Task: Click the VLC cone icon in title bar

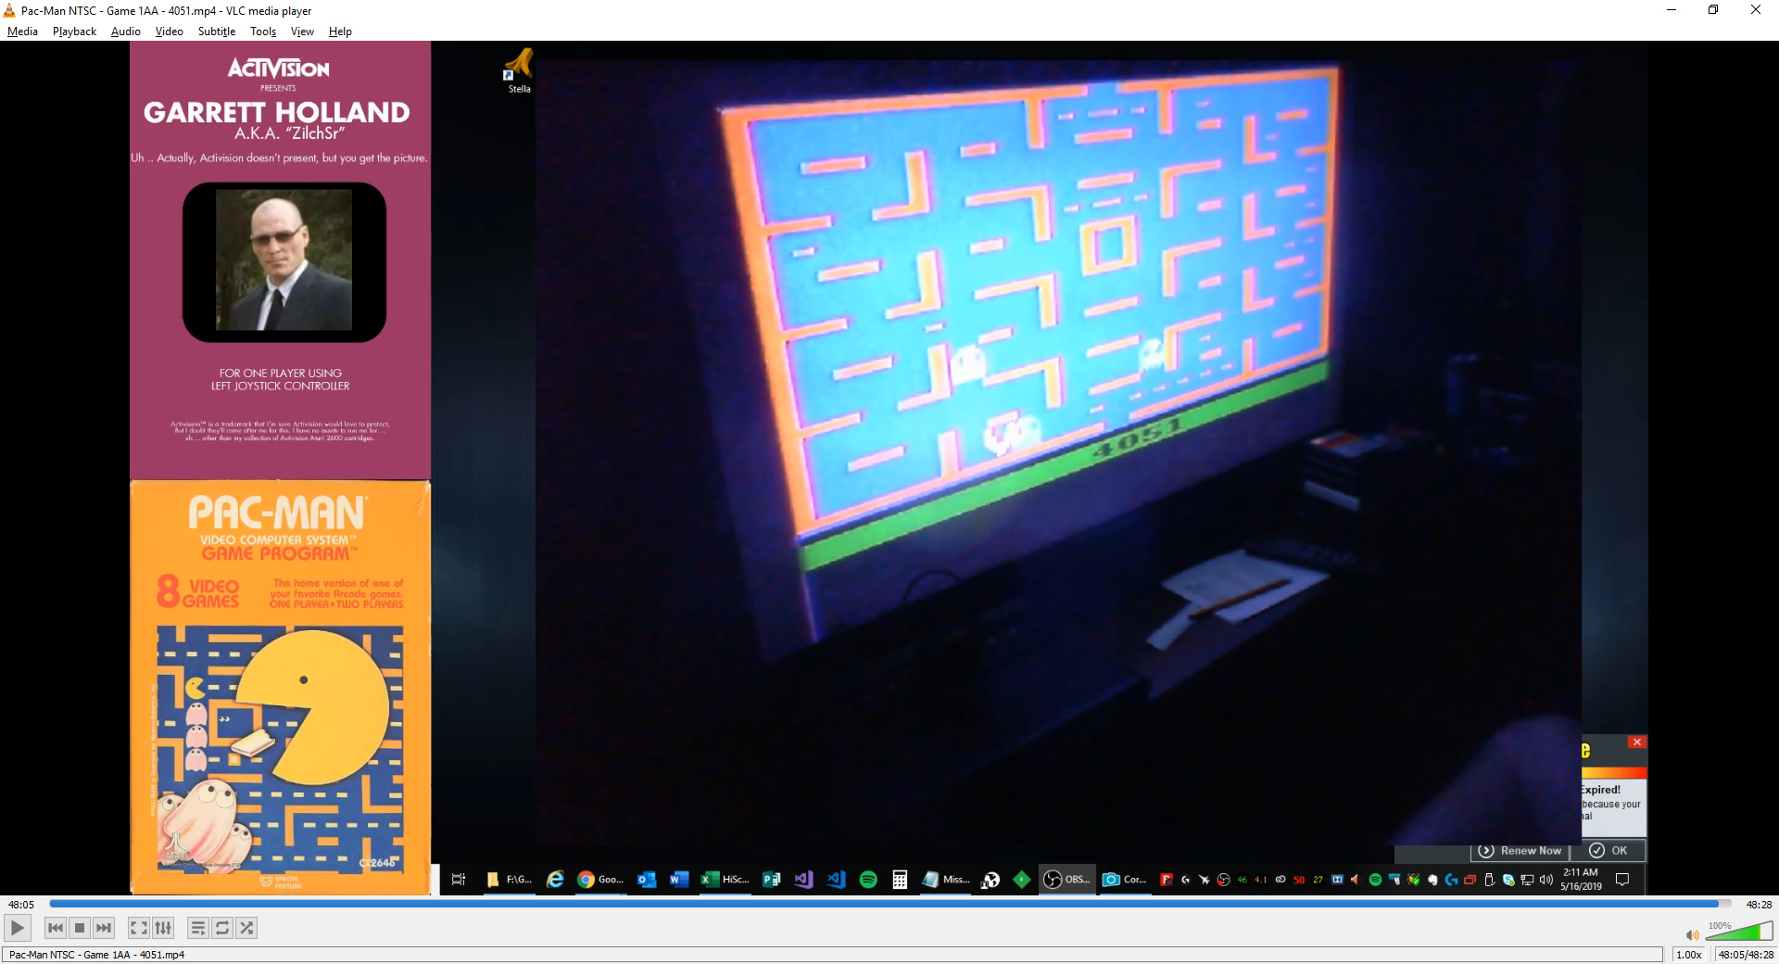Action: [x=9, y=10]
